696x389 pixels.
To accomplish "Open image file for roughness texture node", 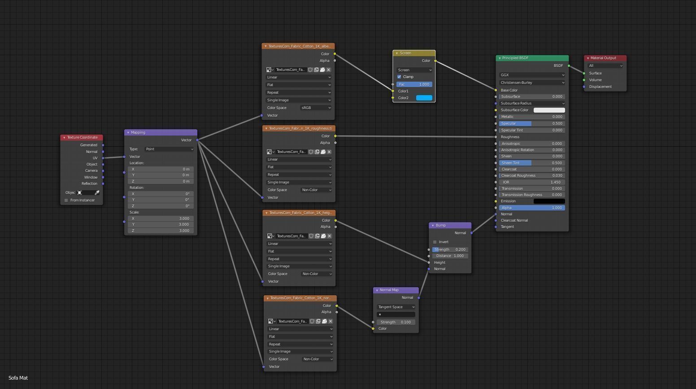I will click(323, 152).
